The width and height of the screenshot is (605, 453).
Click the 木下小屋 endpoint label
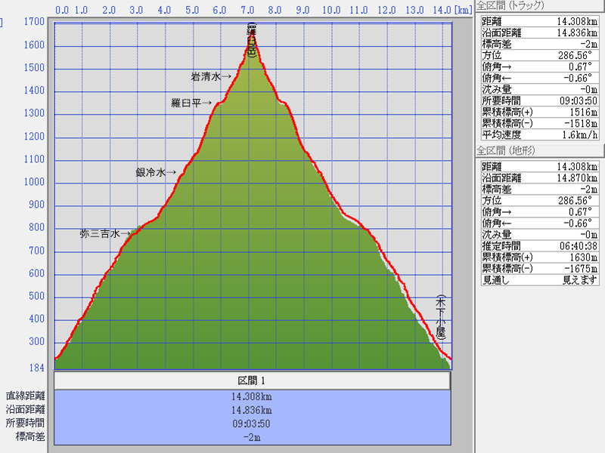point(441,317)
